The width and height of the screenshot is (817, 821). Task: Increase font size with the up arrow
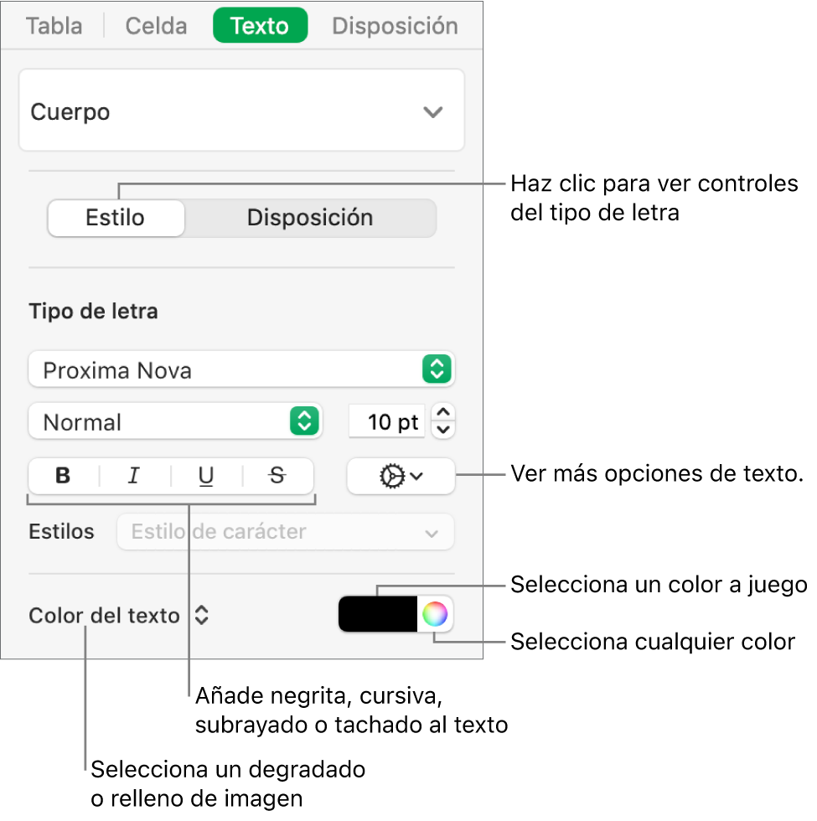443,412
